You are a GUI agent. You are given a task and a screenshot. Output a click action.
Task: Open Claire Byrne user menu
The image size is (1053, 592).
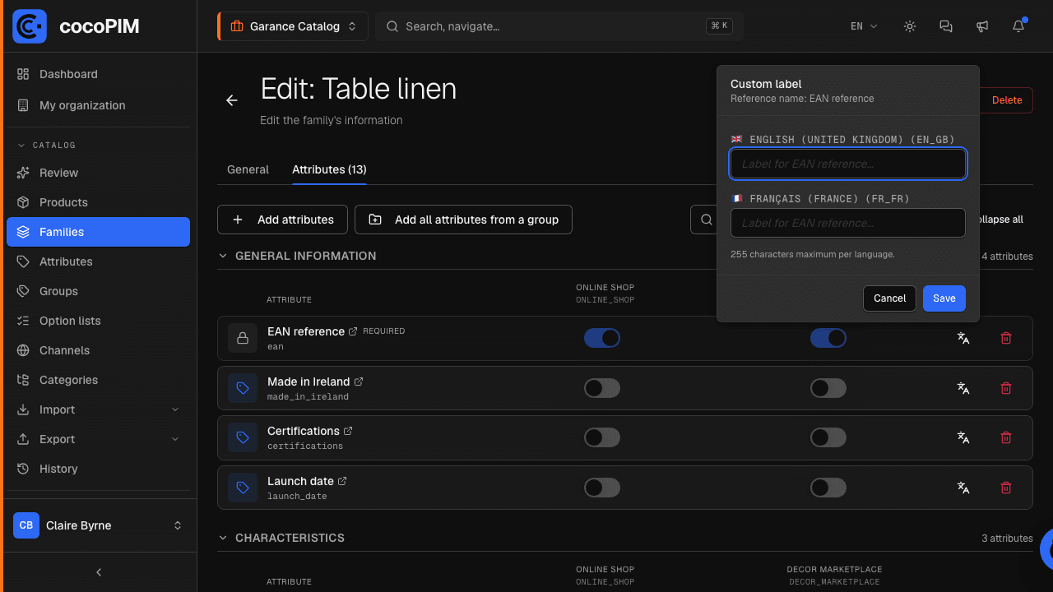click(98, 525)
